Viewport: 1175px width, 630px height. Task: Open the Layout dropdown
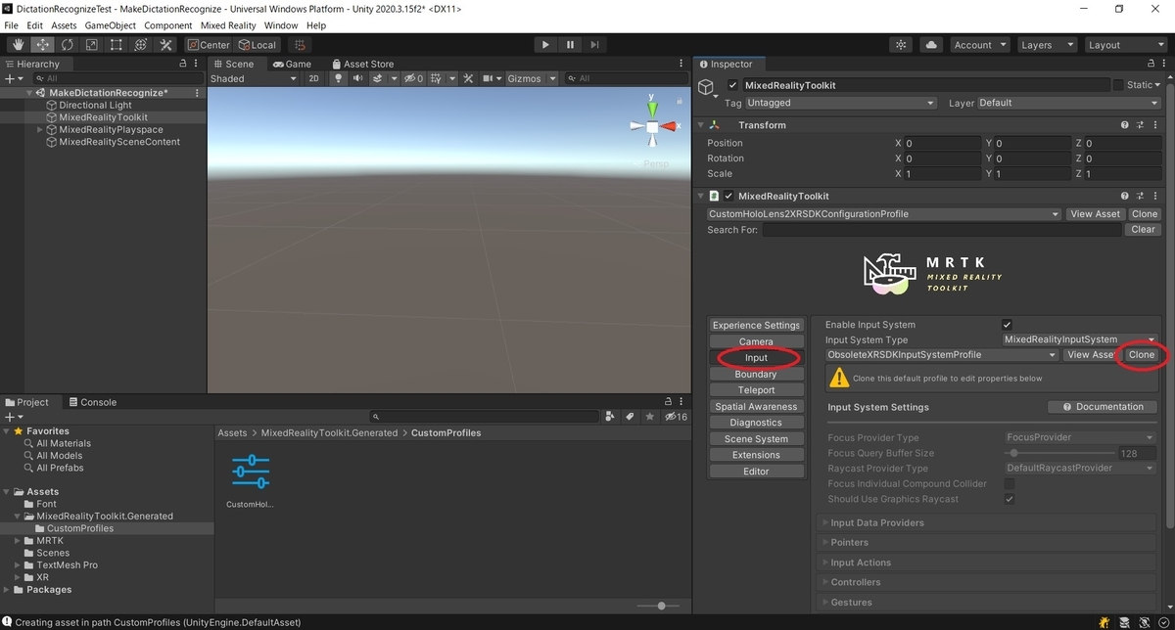pos(1124,45)
